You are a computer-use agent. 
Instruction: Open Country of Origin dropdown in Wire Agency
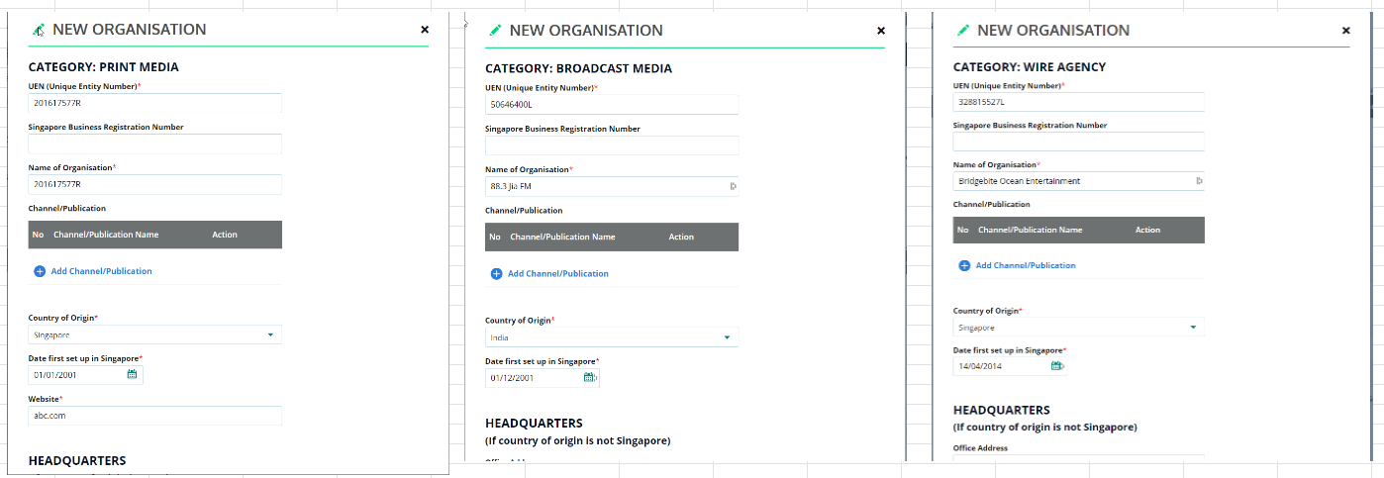click(x=1193, y=328)
